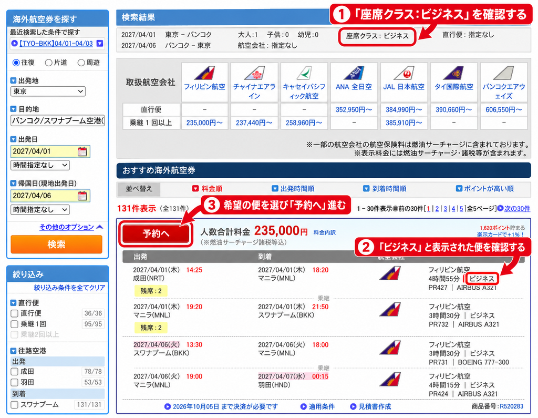Select the 片道 one-way radio button
The width and height of the screenshot is (538, 418).
[x=48, y=63]
